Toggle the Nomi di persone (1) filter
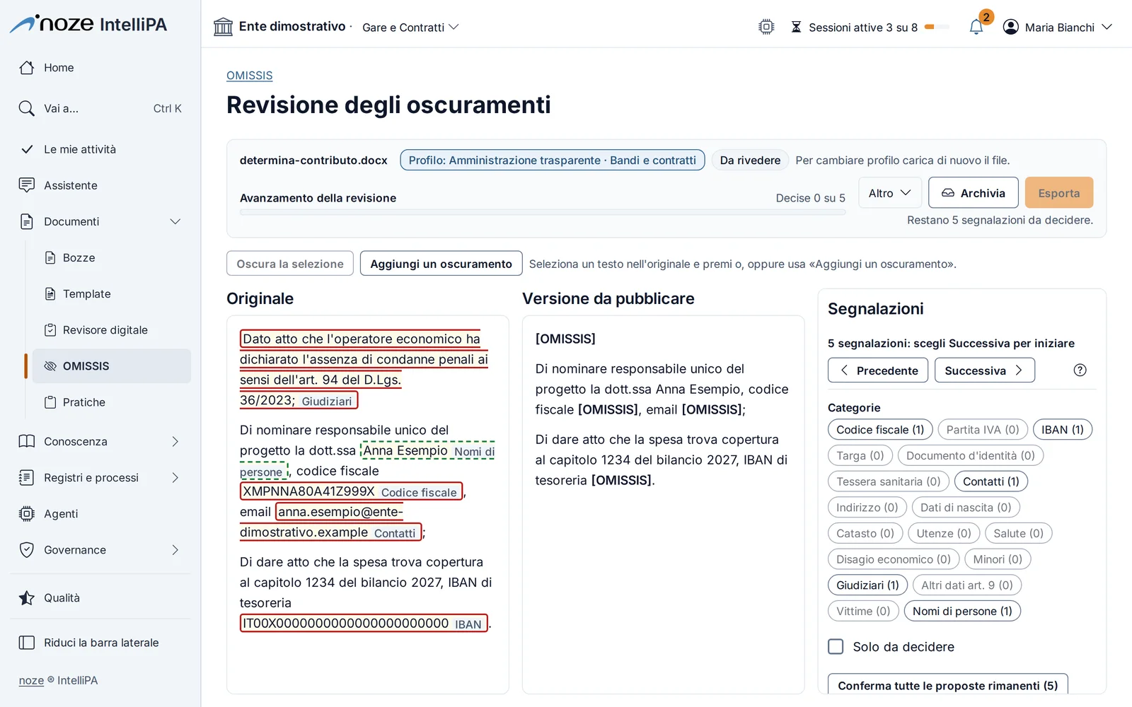The image size is (1132, 707). click(962, 612)
